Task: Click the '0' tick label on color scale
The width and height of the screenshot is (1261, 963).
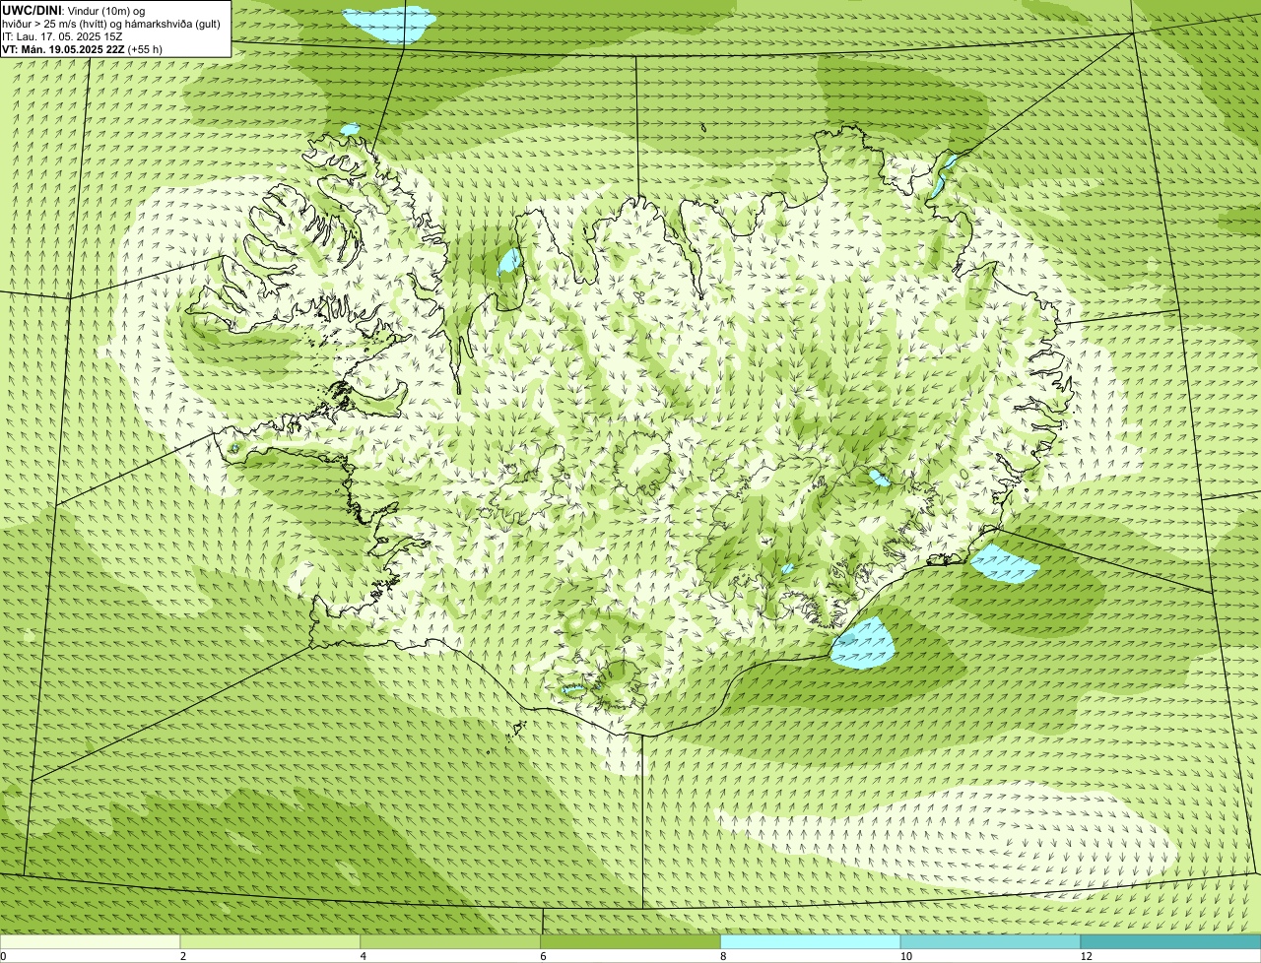Action: (3, 956)
